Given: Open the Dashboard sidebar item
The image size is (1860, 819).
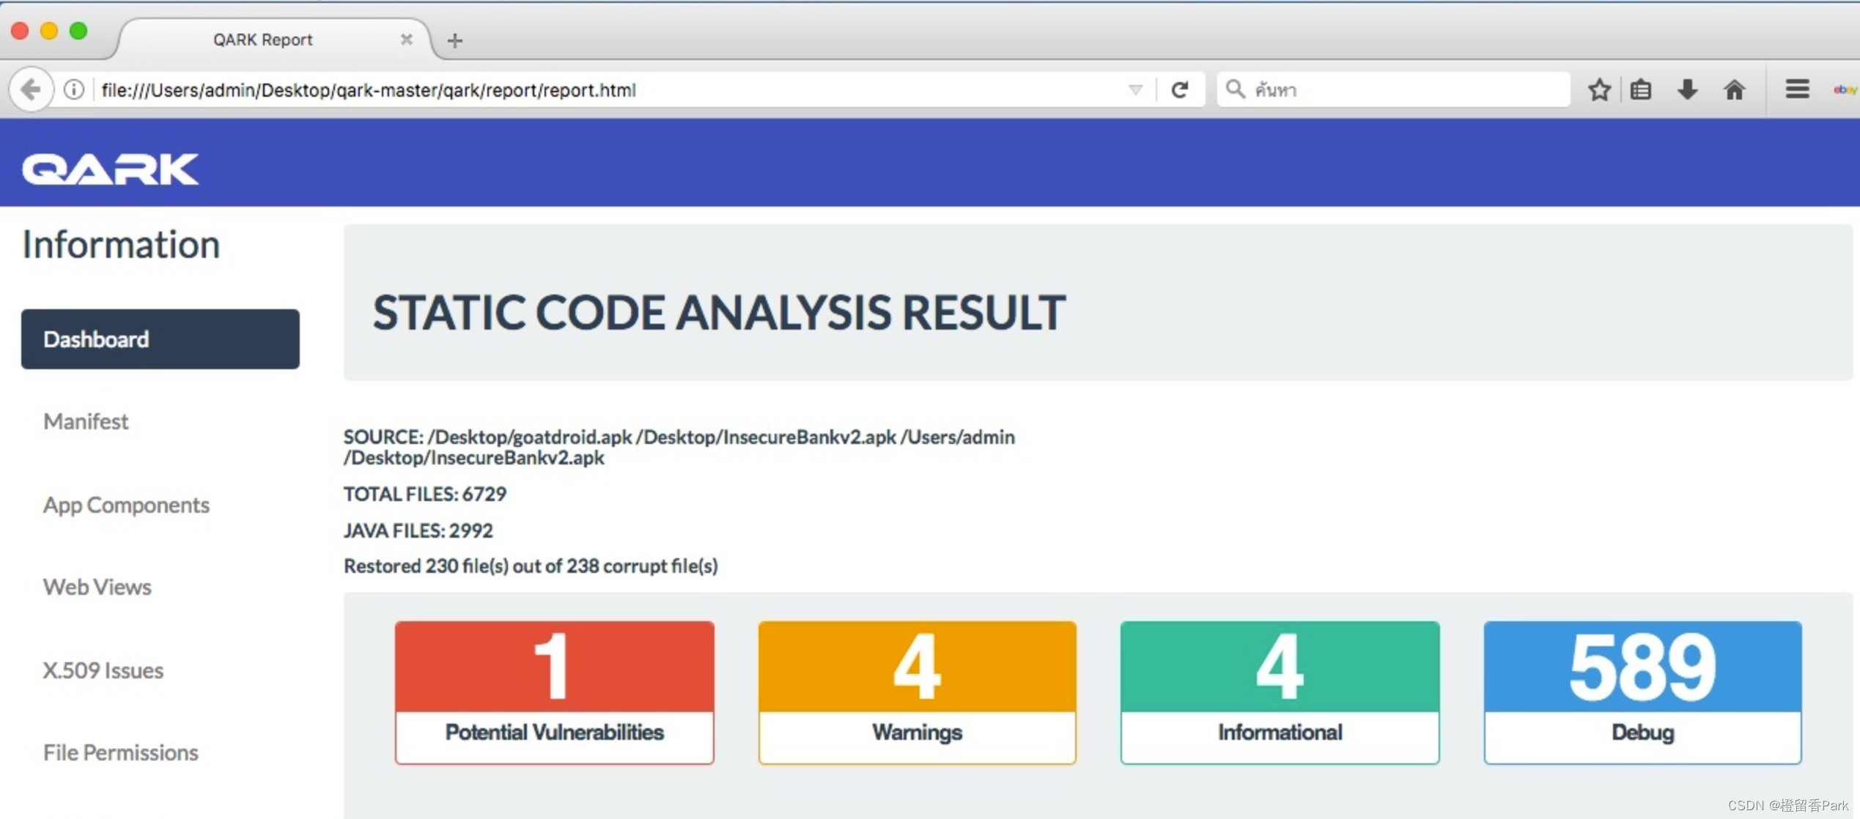Looking at the screenshot, I should click(x=160, y=338).
